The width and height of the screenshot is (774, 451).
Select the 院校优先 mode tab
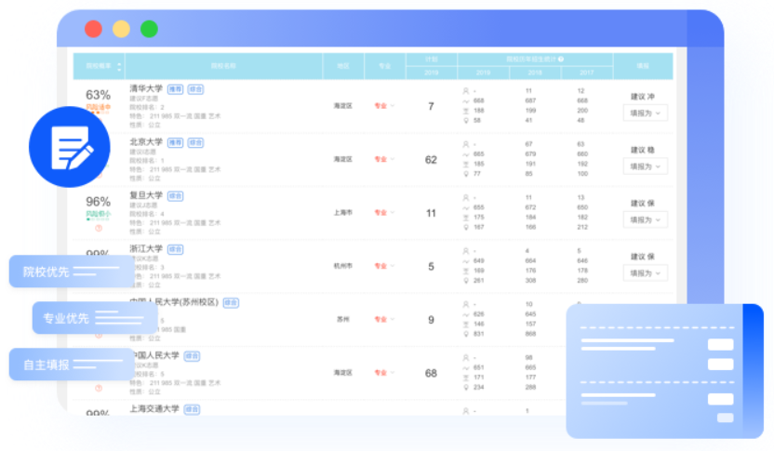pos(72,272)
